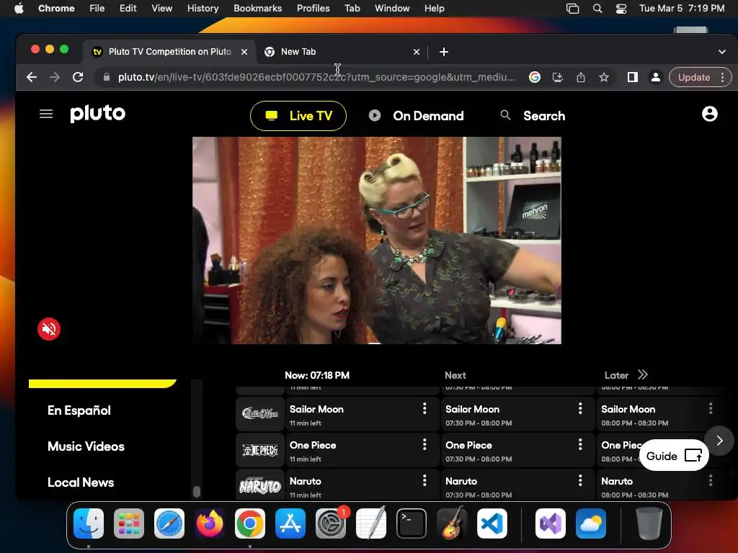The image size is (738, 553).
Task: Switch to Live TV
Action: 298,116
